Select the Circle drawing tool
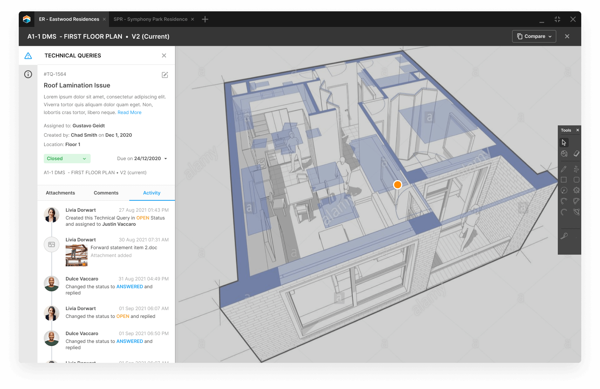 coord(564,190)
